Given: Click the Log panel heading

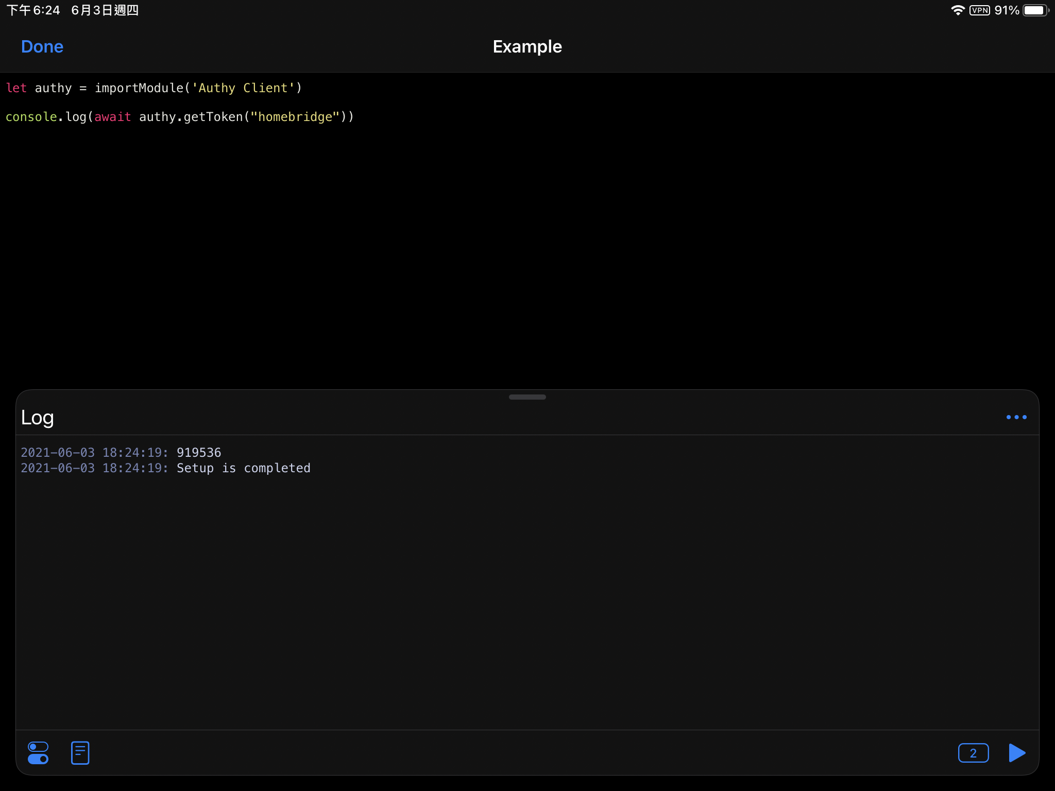Looking at the screenshot, I should [x=37, y=418].
